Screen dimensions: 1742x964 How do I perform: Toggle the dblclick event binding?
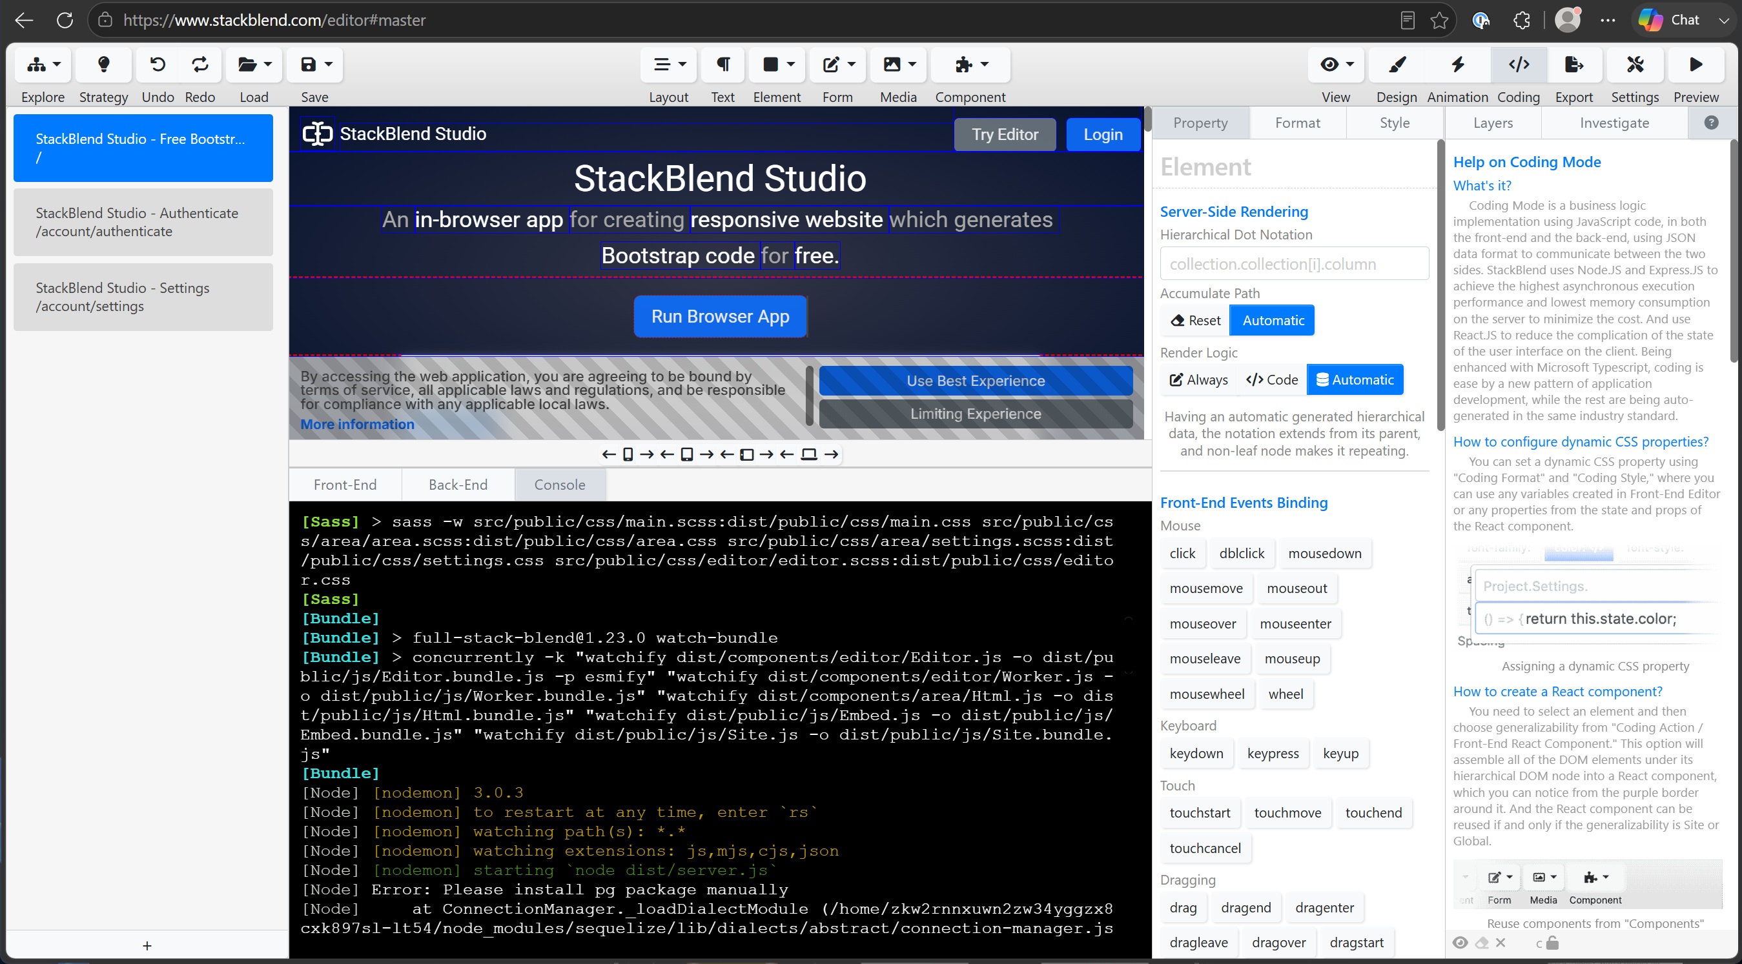pyautogui.click(x=1242, y=553)
